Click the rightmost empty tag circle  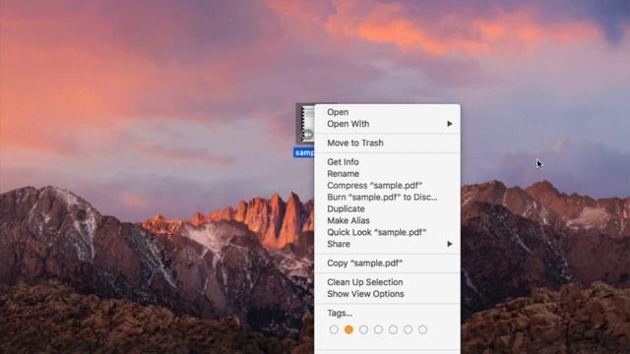click(422, 329)
